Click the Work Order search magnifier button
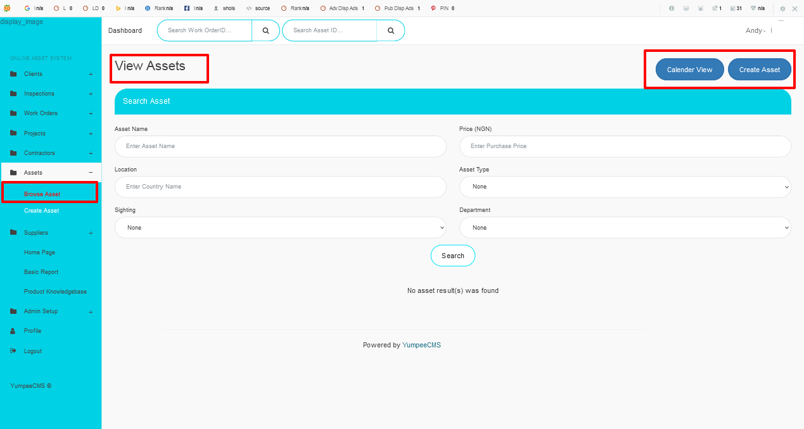 pos(265,30)
